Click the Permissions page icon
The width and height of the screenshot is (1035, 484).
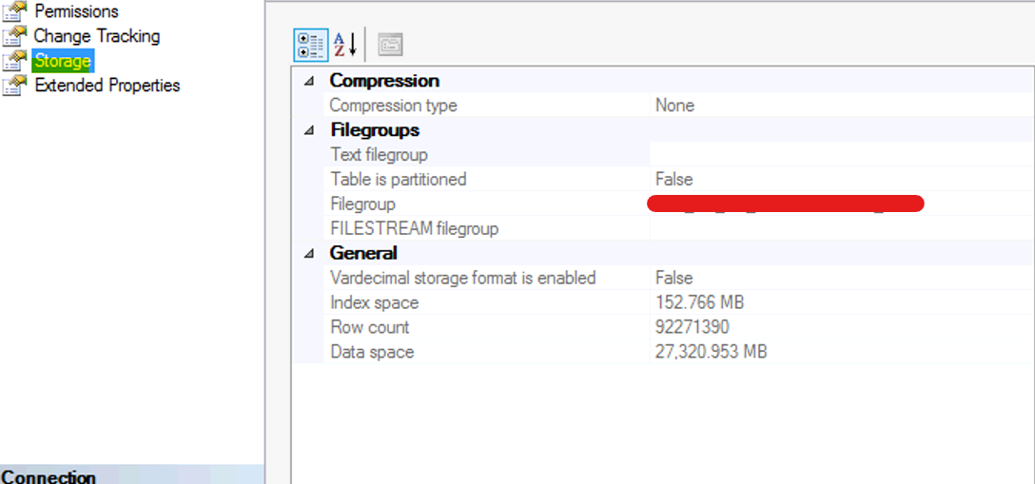14,11
